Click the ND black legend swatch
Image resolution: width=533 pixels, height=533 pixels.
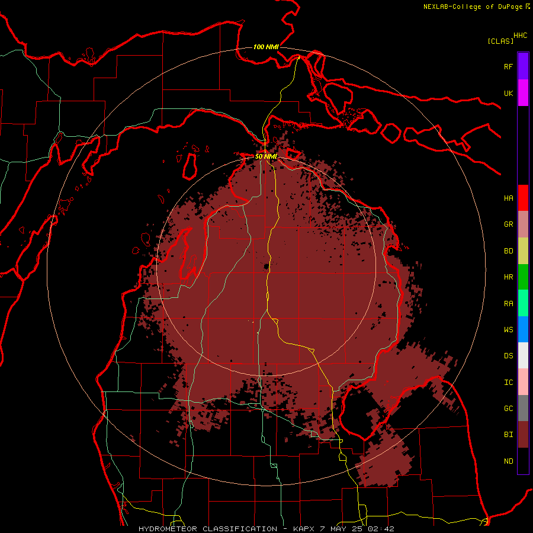(x=523, y=461)
